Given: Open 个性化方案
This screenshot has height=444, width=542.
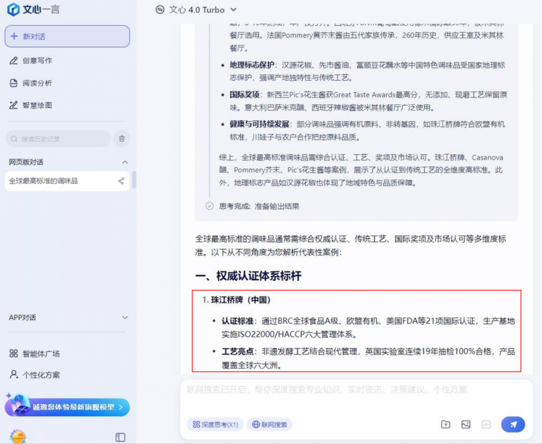Looking at the screenshot, I should (x=35, y=375).
